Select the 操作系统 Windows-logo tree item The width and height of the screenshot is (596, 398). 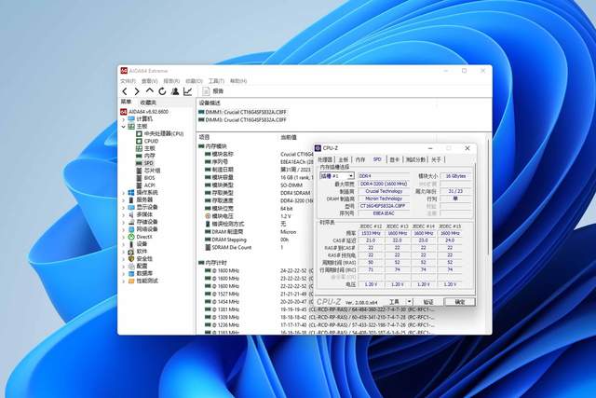(x=147, y=193)
